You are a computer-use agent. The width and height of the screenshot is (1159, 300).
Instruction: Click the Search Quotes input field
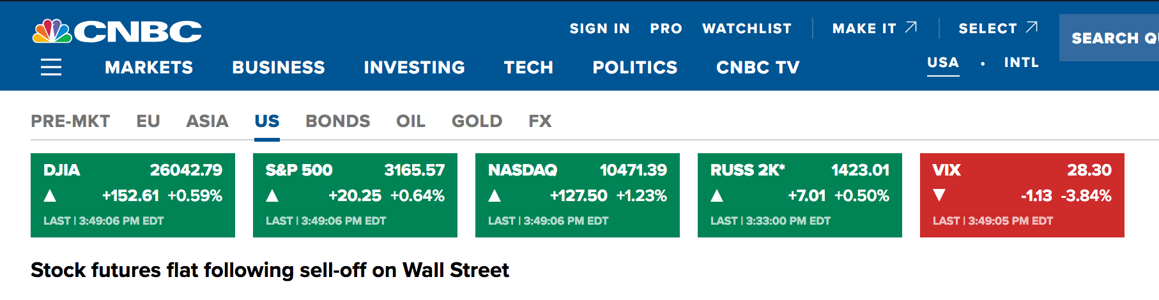coord(1112,38)
